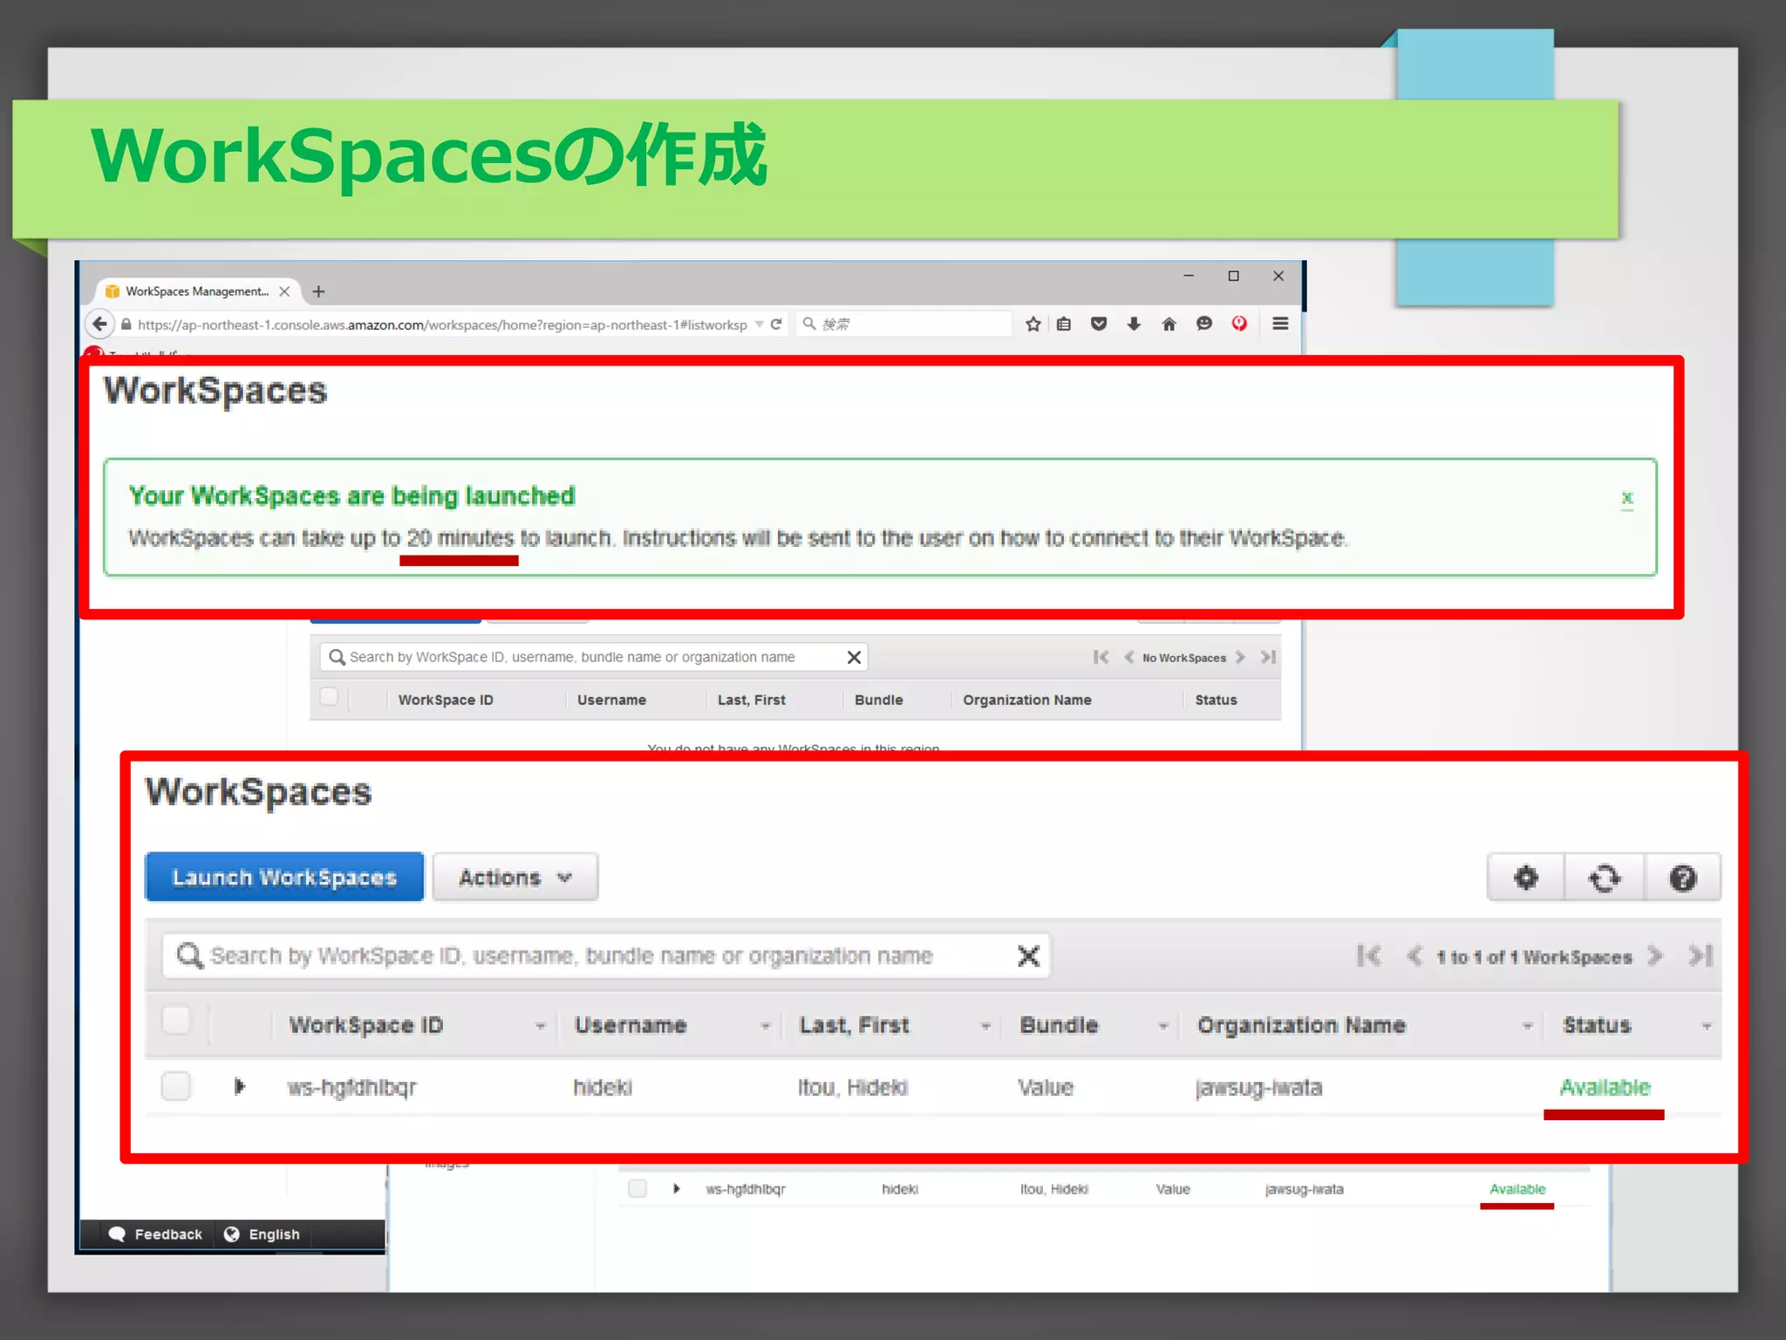Go to next page in No WorkSpaces pager
The image size is (1786, 1340).
[1240, 657]
